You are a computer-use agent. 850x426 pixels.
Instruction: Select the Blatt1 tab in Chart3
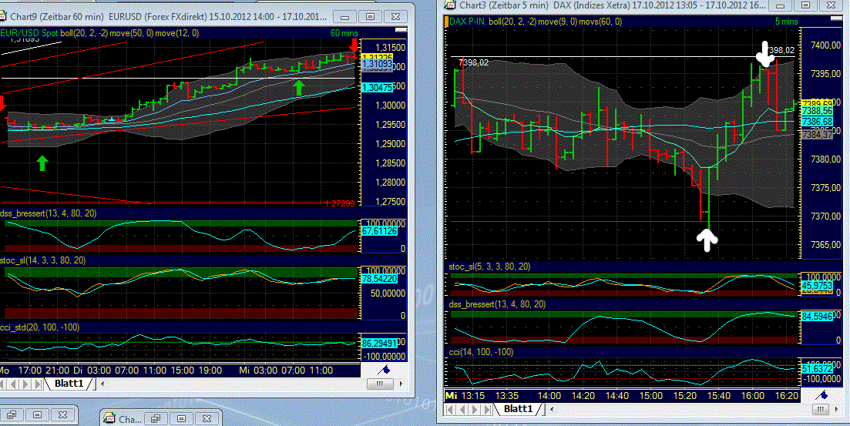click(518, 408)
